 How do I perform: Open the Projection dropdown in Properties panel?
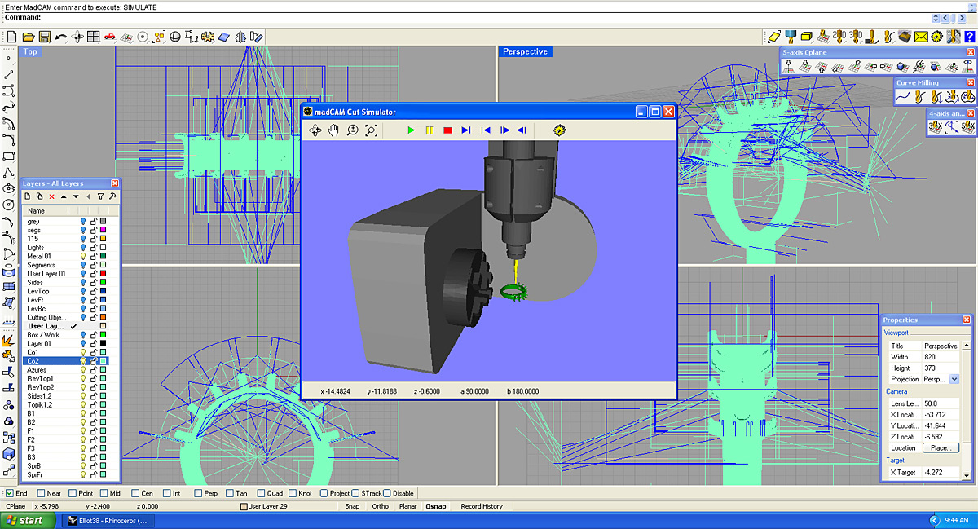(x=954, y=379)
